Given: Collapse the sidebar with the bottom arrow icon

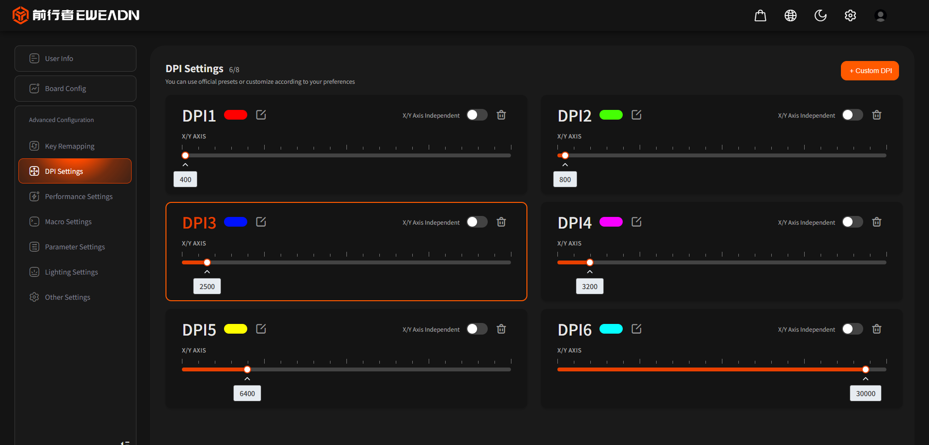Looking at the screenshot, I should pyautogui.click(x=125, y=442).
